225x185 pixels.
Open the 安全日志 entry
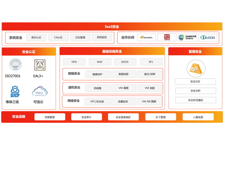point(195,81)
